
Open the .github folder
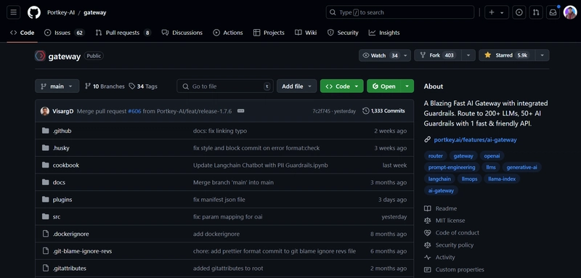(x=62, y=131)
